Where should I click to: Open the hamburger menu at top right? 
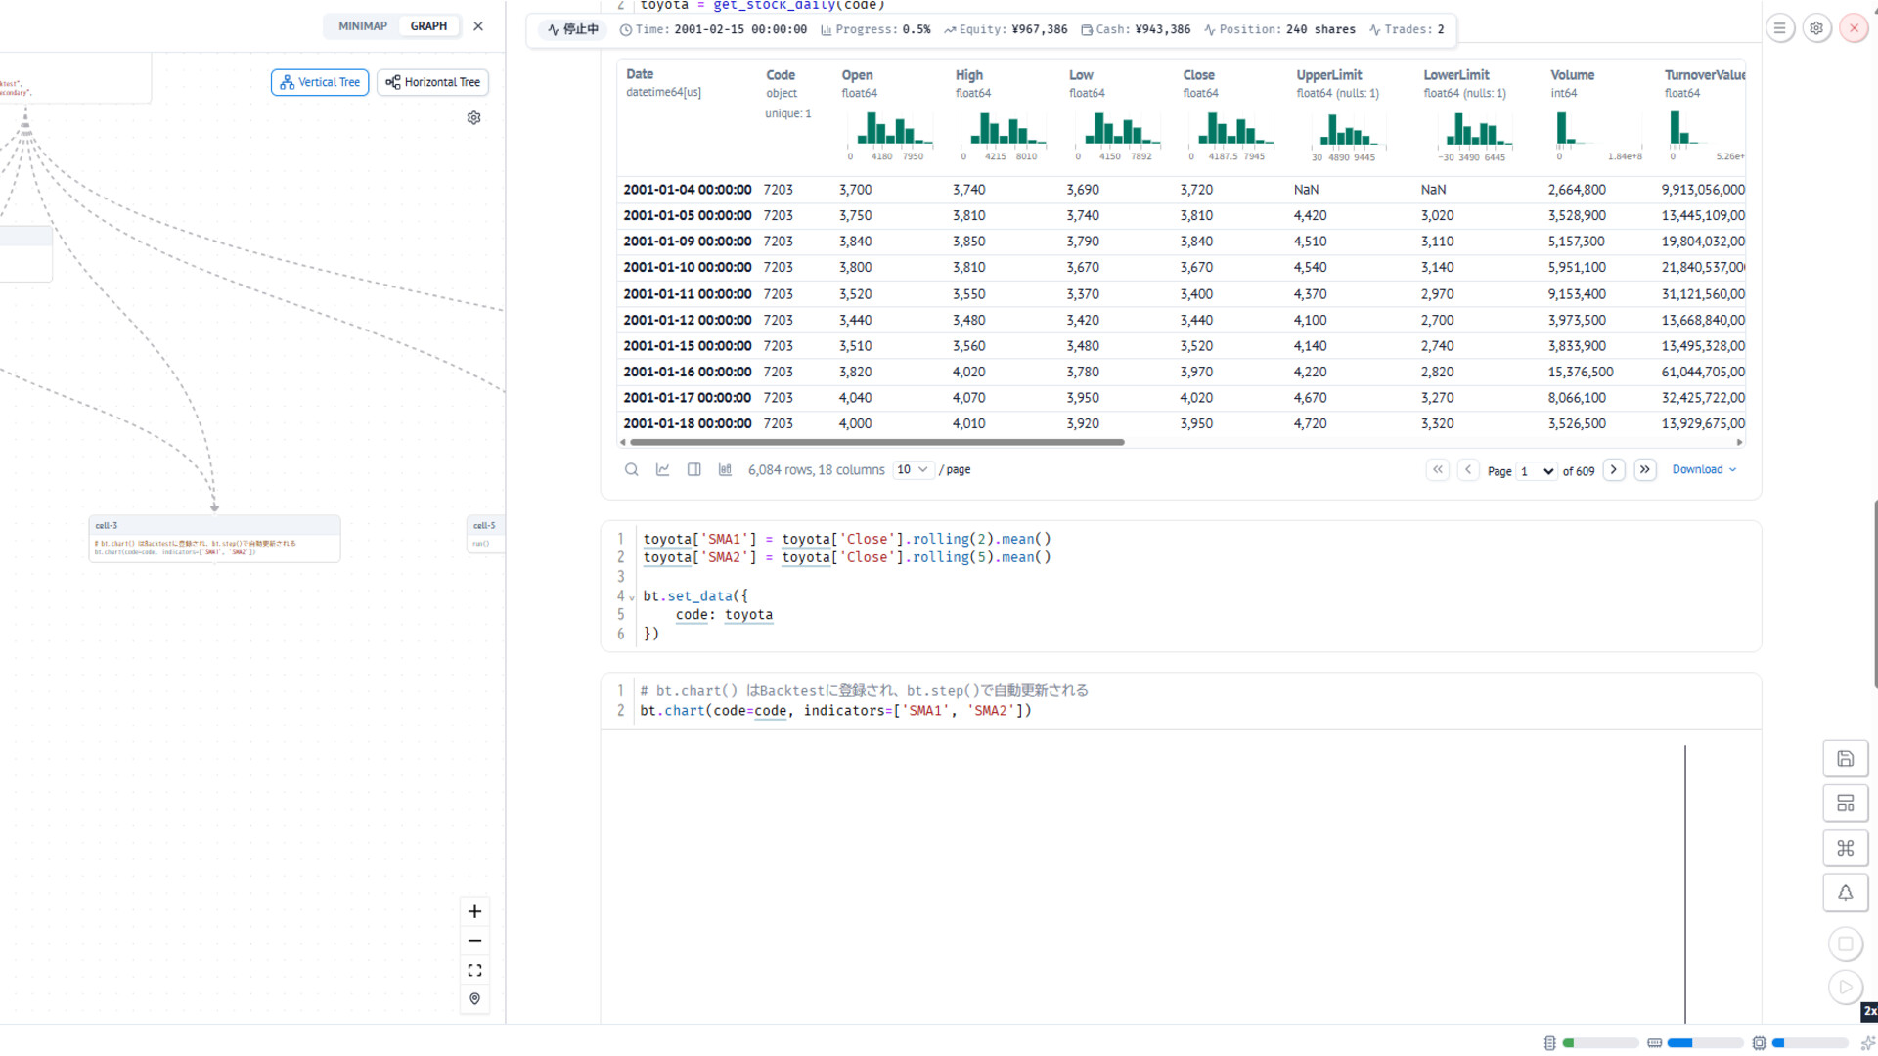[x=1779, y=27]
